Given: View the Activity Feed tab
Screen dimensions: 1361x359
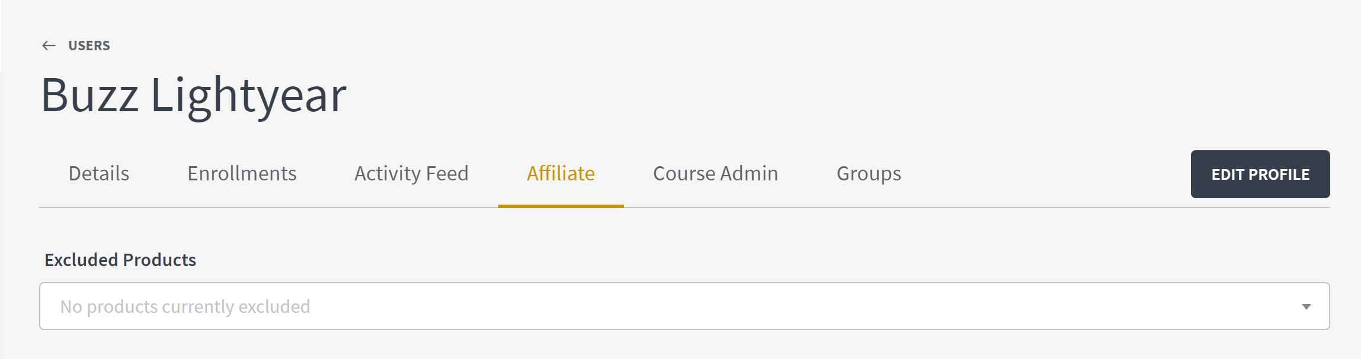Looking at the screenshot, I should pyautogui.click(x=411, y=173).
